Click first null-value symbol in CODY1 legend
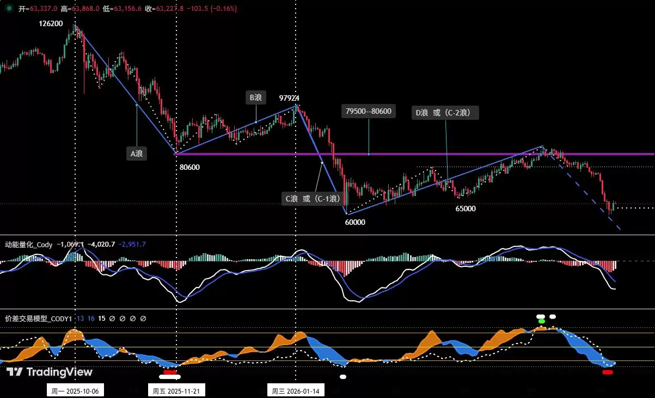Screen dimensions: 655x398 point(112,319)
